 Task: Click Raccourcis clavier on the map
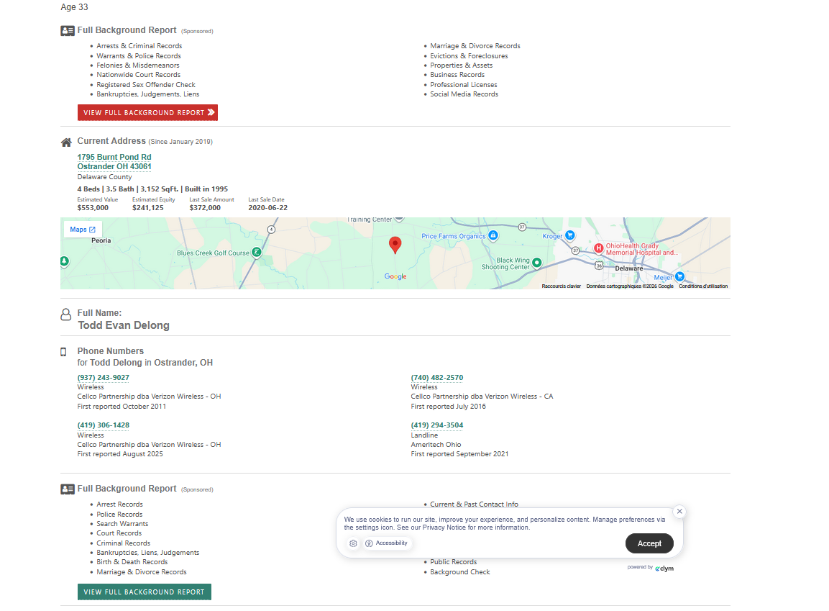(x=561, y=286)
